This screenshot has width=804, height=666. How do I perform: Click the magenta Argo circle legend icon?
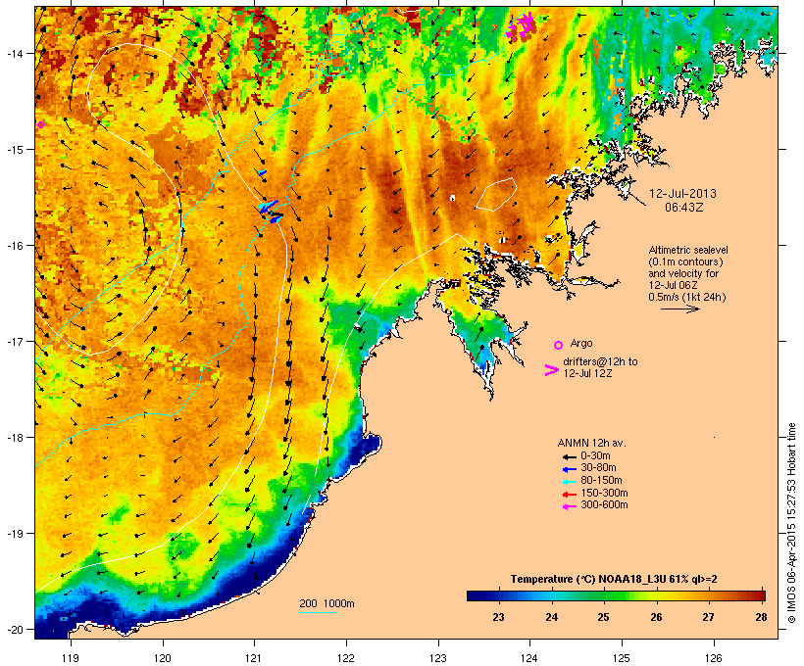click(x=558, y=345)
